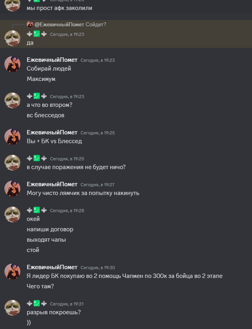Click the 'Сегодня, в 19:27' timestamp

[98, 185]
